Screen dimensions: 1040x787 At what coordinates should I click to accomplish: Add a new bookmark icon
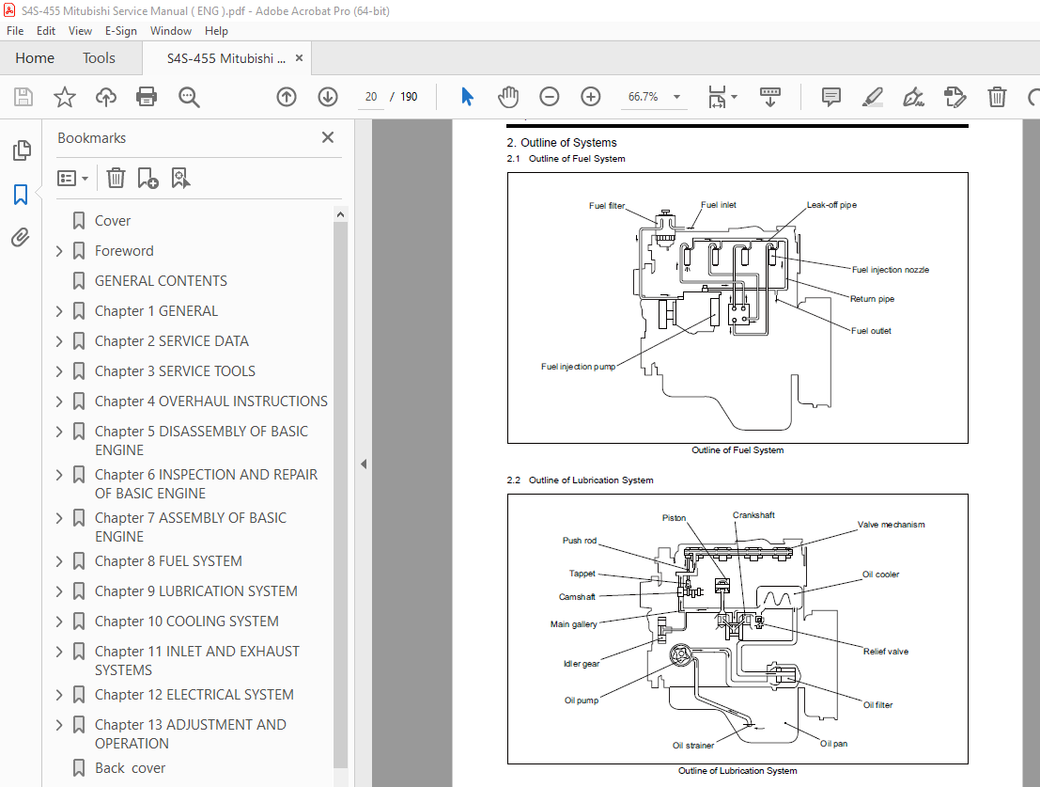147,178
